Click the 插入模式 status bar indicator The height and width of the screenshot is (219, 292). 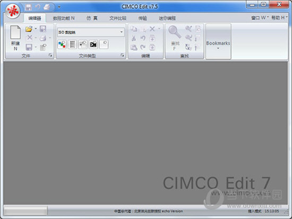tap(255, 211)
